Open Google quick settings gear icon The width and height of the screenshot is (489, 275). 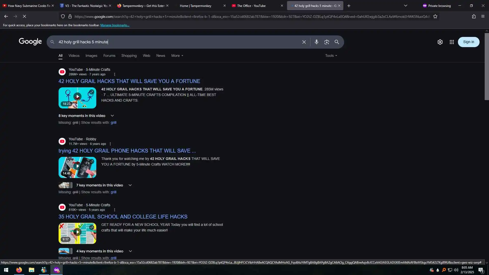pos(440,42)
